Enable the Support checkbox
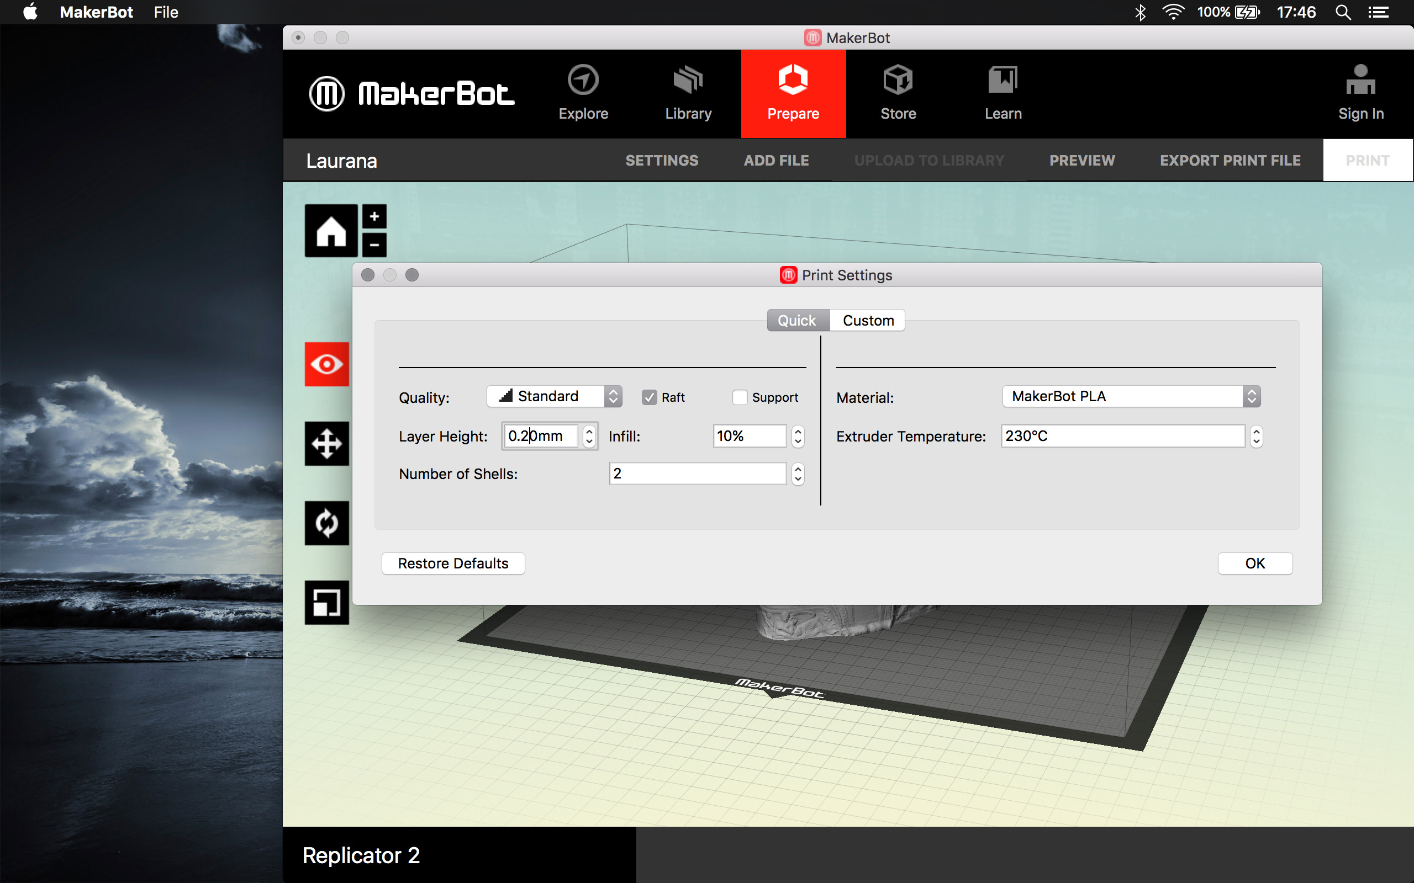Image resolution: width=1414 pixels, height=883 pixels. [x=740, y=397]
